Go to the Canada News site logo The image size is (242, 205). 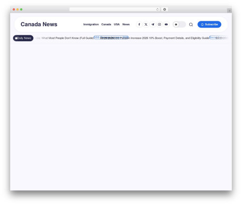pyautogui.click(x=39, y=24)
